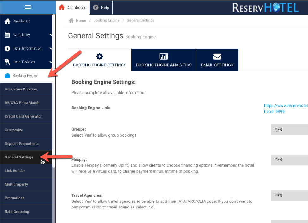
Task: Open the Flexpay YES dropdown
Action: point(289,160)
